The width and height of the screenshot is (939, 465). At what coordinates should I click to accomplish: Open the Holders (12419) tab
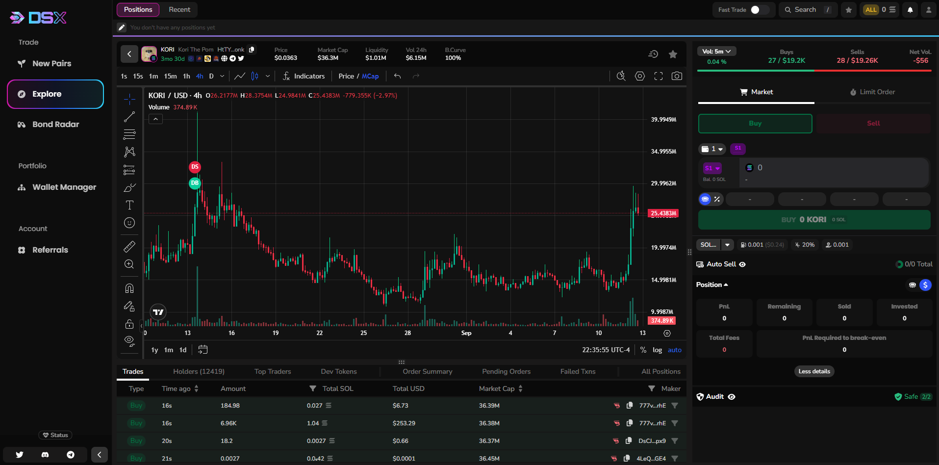tap(198, 371)
